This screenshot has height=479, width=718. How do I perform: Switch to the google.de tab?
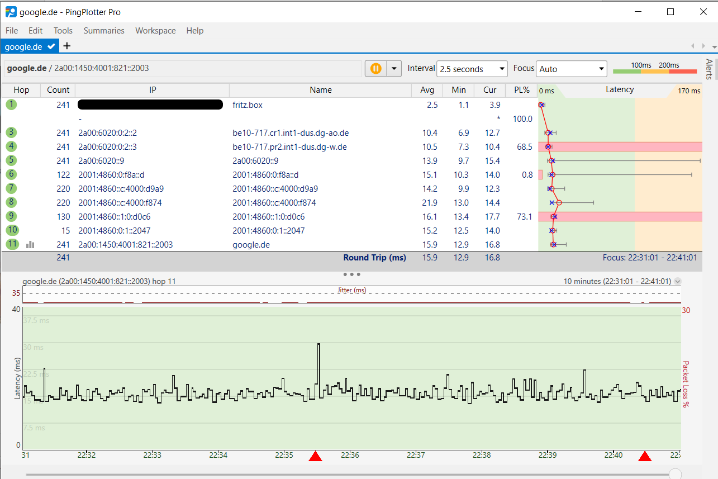(29, 46)
